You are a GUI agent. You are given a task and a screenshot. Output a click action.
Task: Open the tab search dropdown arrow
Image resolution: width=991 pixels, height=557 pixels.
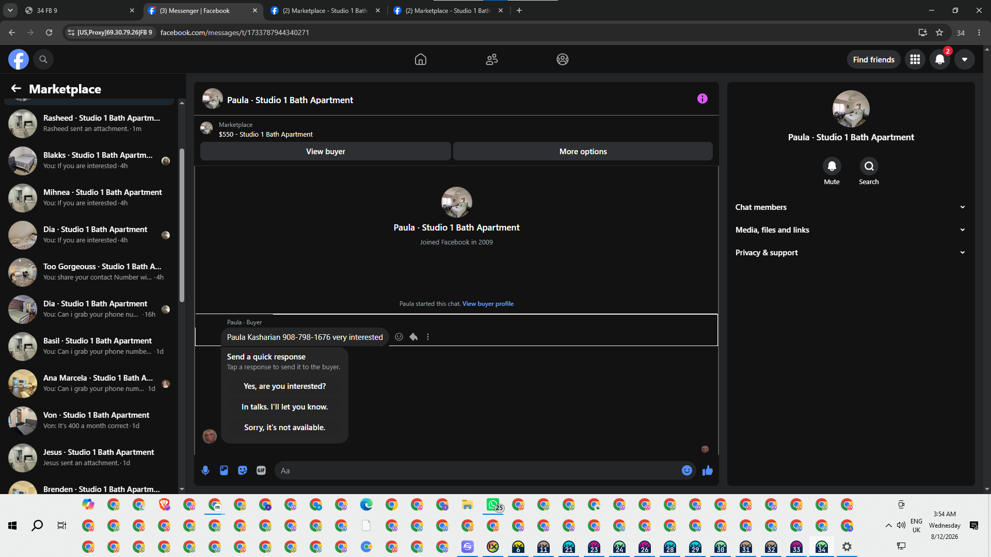(x=10, y=10)
